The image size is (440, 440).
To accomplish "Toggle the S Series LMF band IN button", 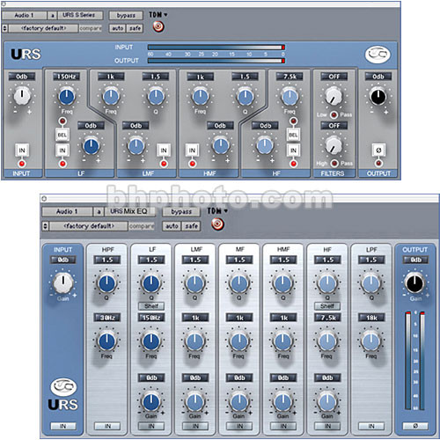I will point(164,150).
